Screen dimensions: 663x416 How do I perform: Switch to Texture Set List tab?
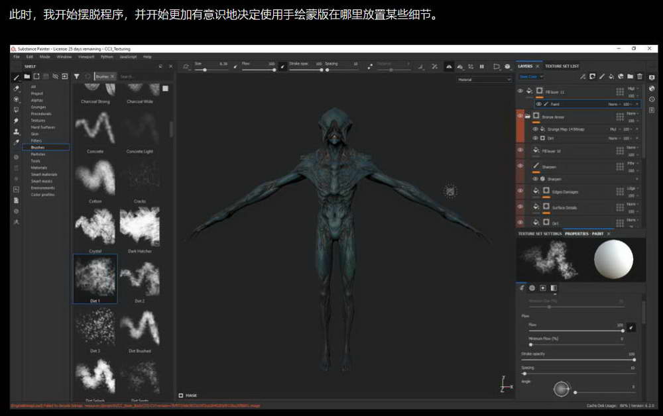point(562,66)
